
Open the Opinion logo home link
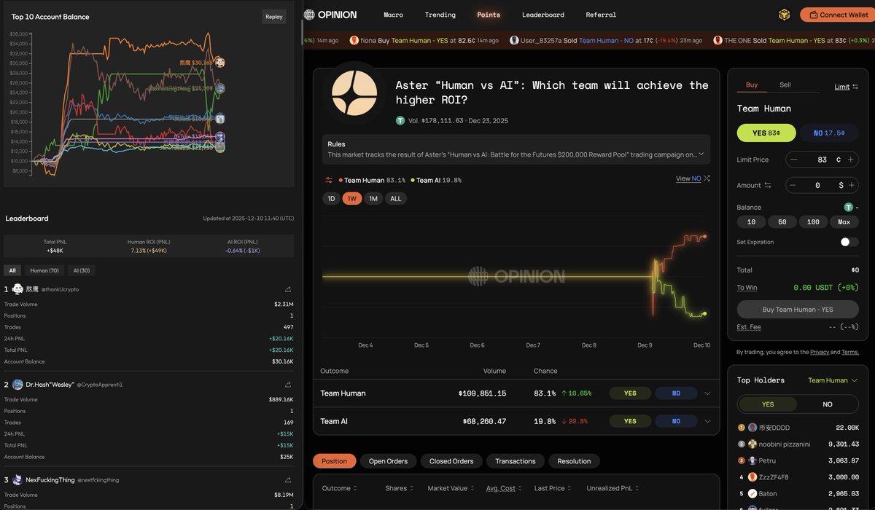pos(330,15)
